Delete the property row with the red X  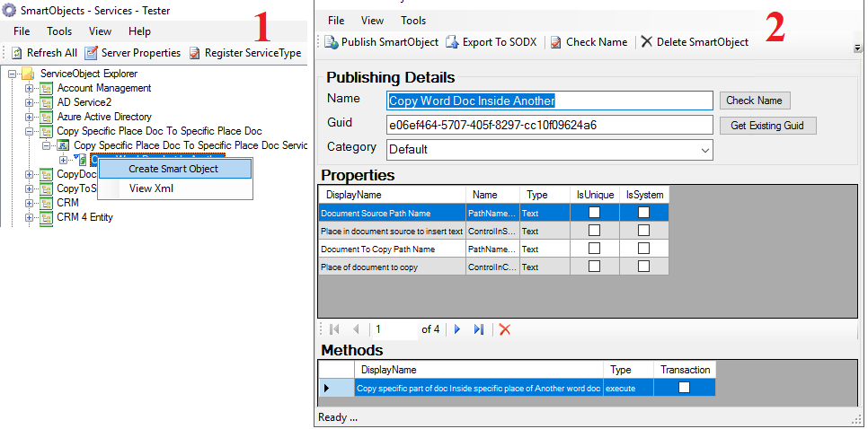coord(505,329)
